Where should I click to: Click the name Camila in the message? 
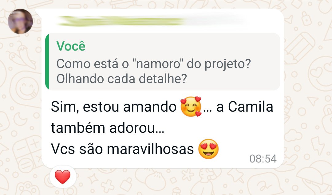point(251,107)
